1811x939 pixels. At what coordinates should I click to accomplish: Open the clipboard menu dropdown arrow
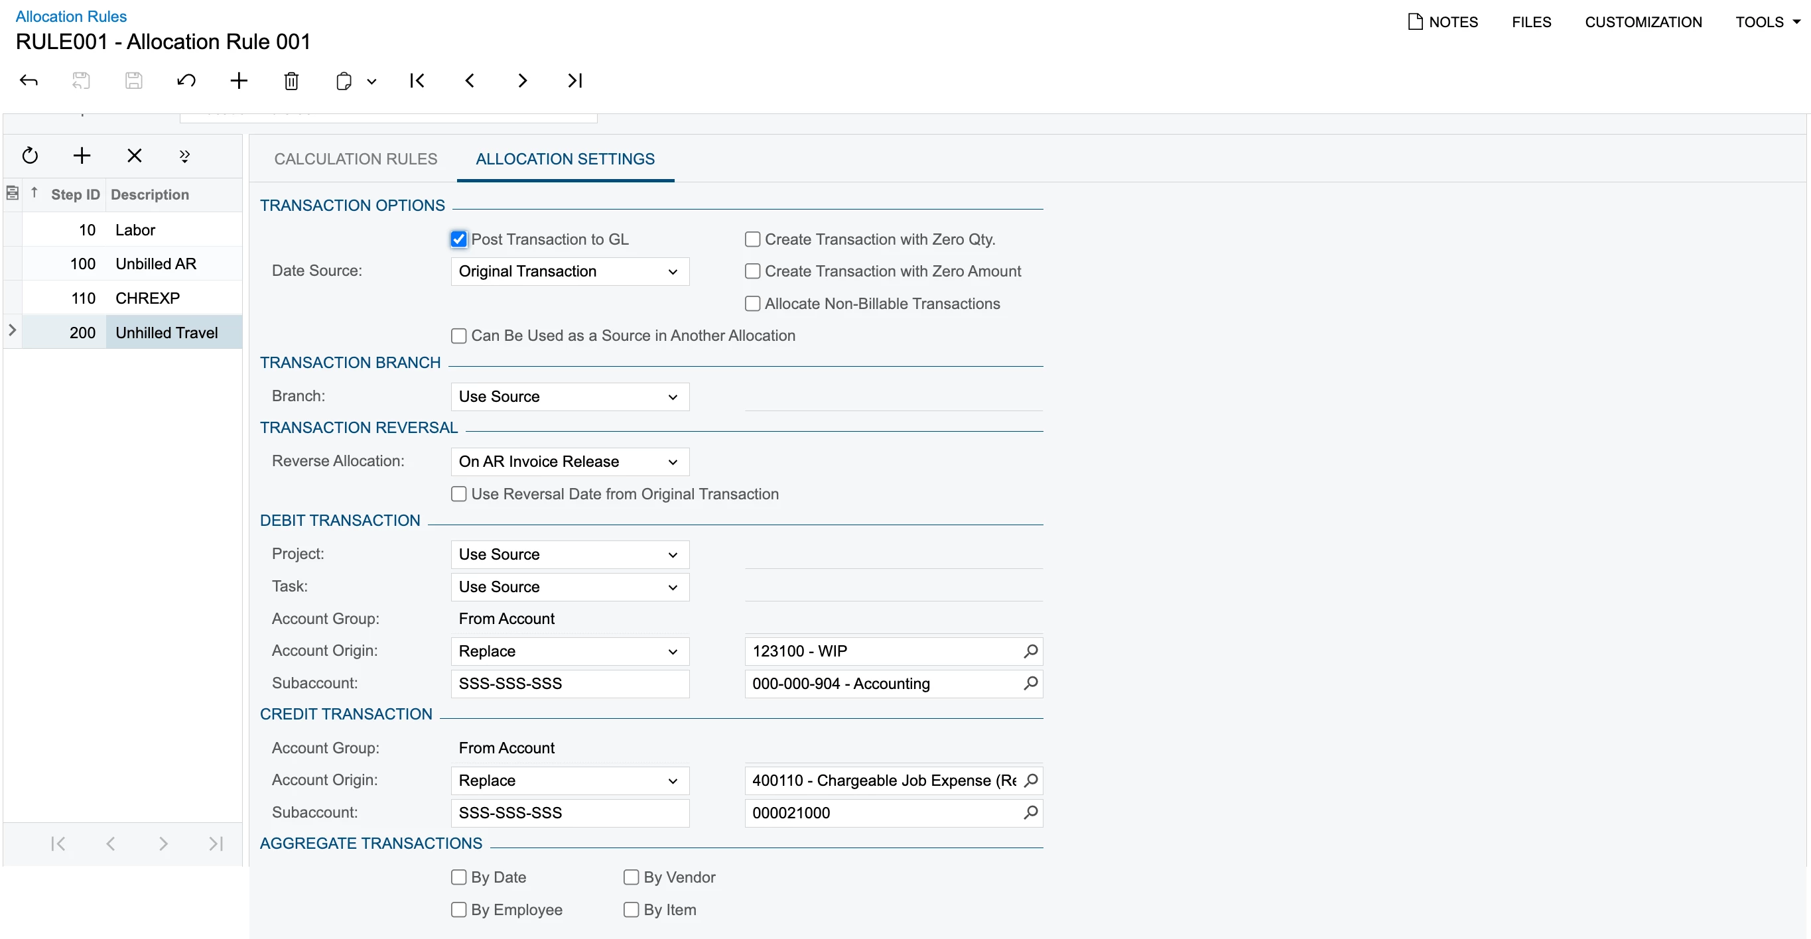pyautogui.click(x=372, y=82)
